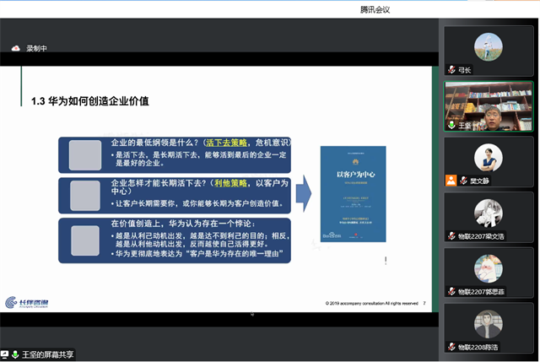
Task: Click the blue arrow pointing at the book
Action: pyautogui.click(x=304, y=193)
